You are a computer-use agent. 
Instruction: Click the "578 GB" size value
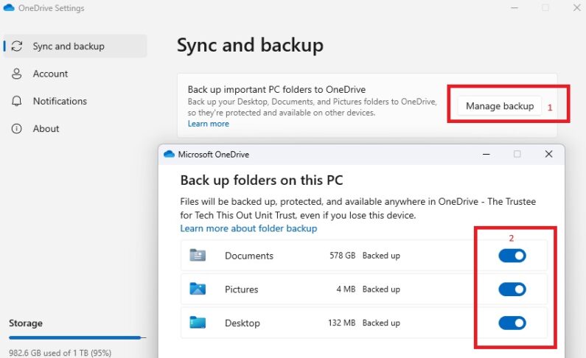click(x=342, y=256)
